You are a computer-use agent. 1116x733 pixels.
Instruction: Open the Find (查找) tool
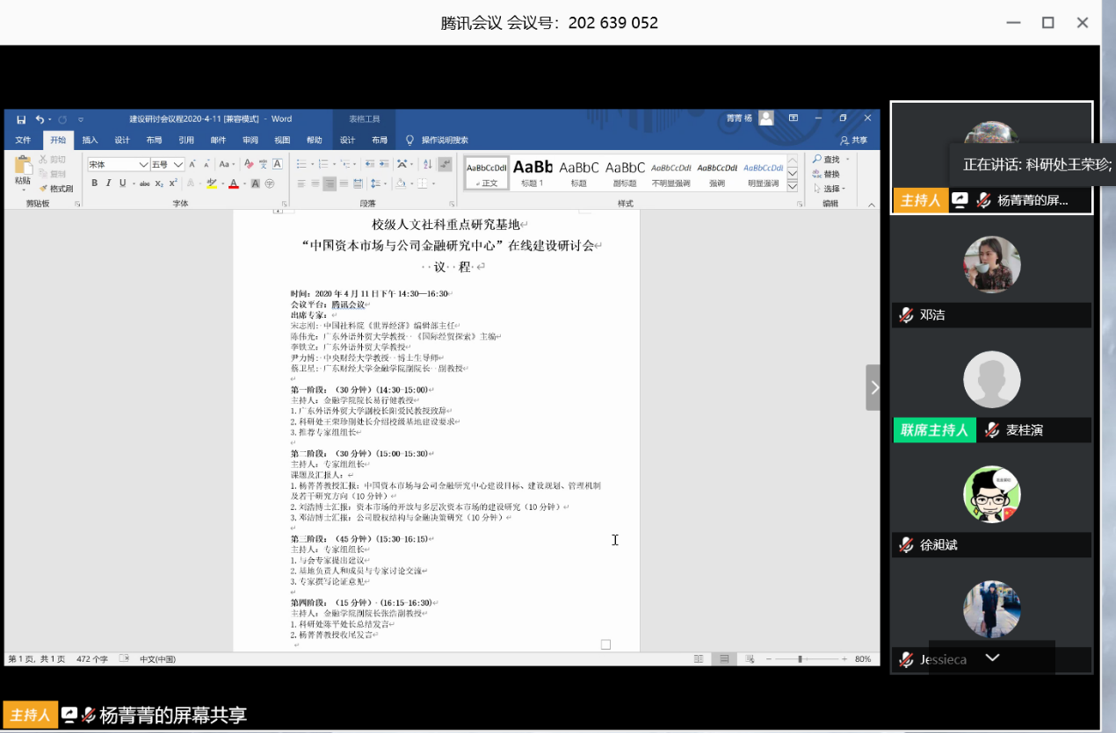coord(829,159)
